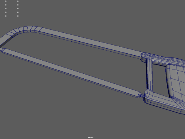Select the vertical post beside the handle

[x=150, y=75]
